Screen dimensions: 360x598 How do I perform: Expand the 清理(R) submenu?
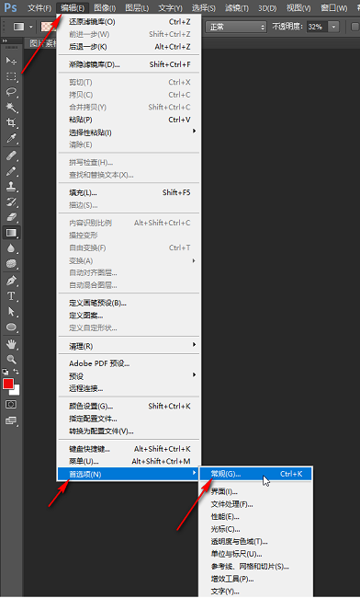click(x=129, y=346)
